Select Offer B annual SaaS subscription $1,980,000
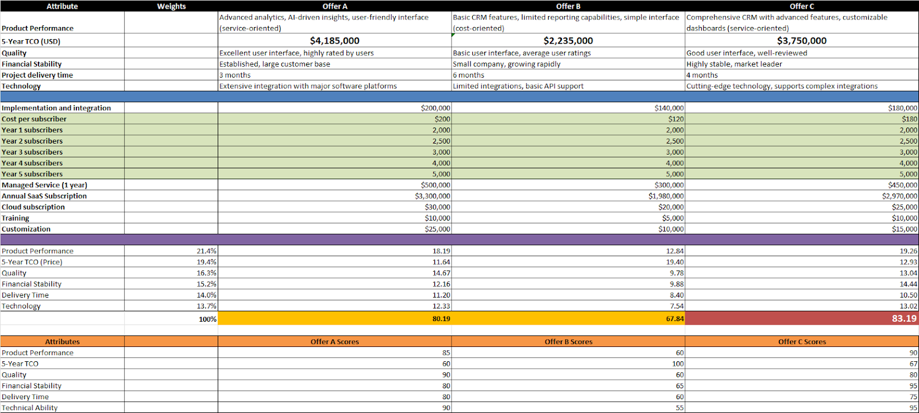This screenshot has height=413, width=919. [x=568, y=196]
